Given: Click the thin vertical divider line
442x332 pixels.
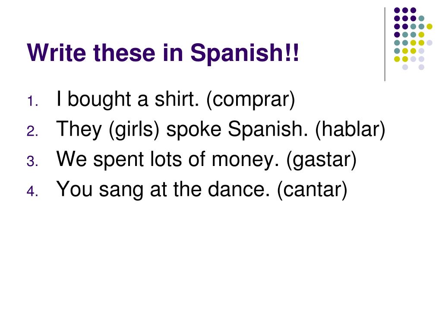Looking at the screenshot, I should click(385, 45).
